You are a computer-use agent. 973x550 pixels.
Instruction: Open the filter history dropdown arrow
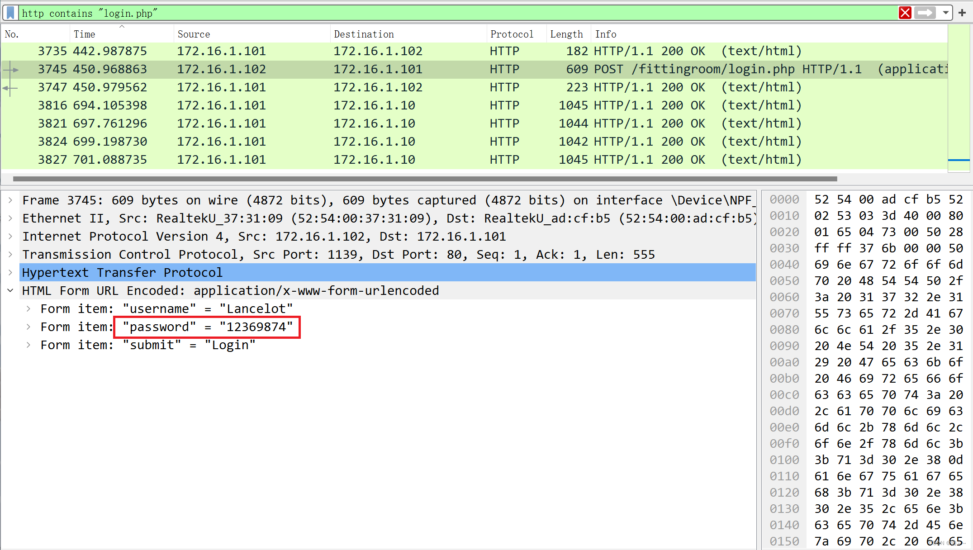point(945,13)
